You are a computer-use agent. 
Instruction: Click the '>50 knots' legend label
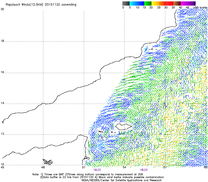coord(200,8)
